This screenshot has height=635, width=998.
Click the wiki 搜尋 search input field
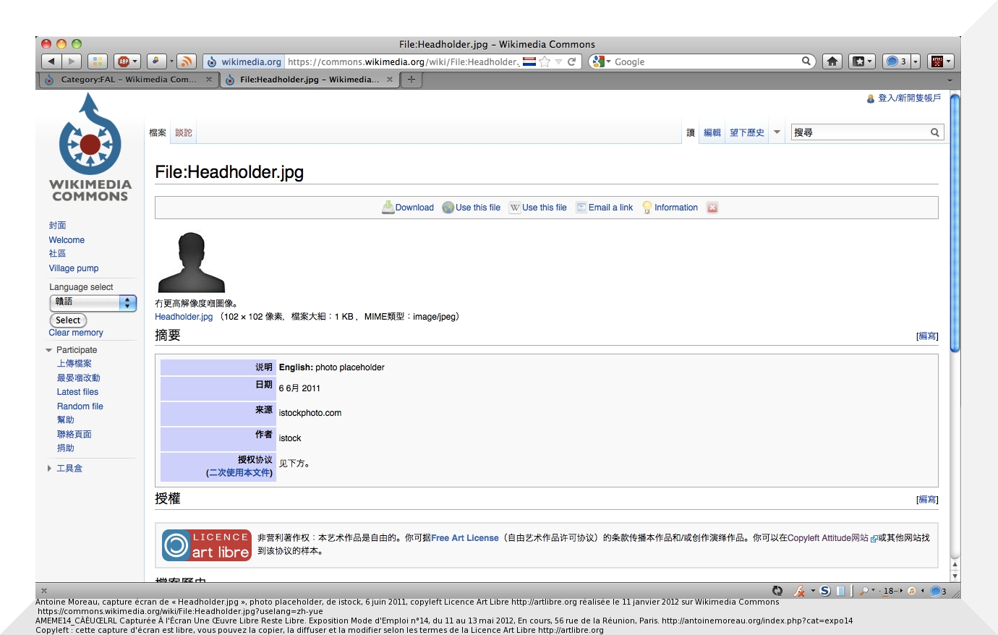coord(859,132)
